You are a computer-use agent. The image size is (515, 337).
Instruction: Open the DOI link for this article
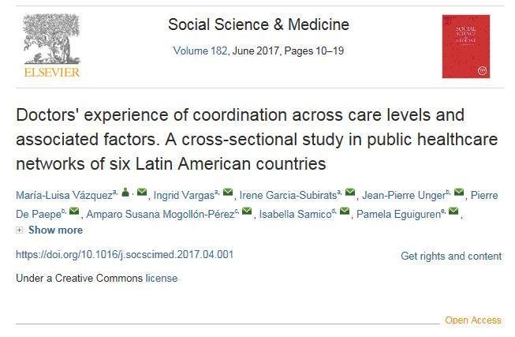(125, 254)
